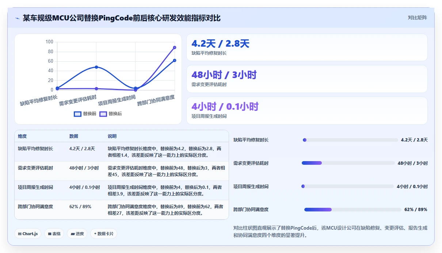This screenshot has height=253, width=442.
Task: Click 项目周报生成时间 cell in the table
Action: (35, 187)
